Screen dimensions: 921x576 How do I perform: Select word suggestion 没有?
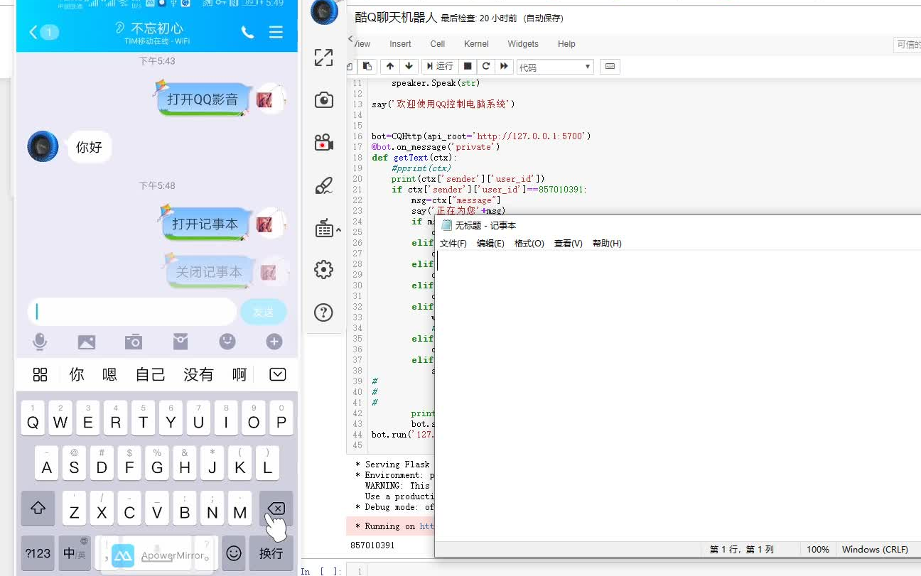click(198, 374)
